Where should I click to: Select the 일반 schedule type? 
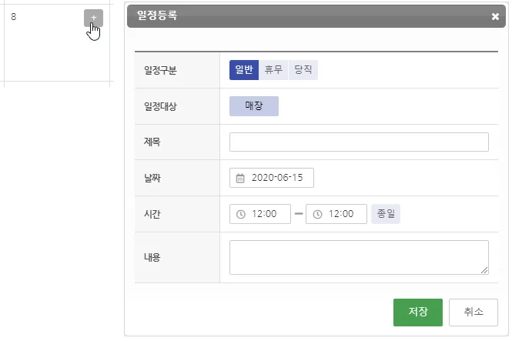click(244, 70)
